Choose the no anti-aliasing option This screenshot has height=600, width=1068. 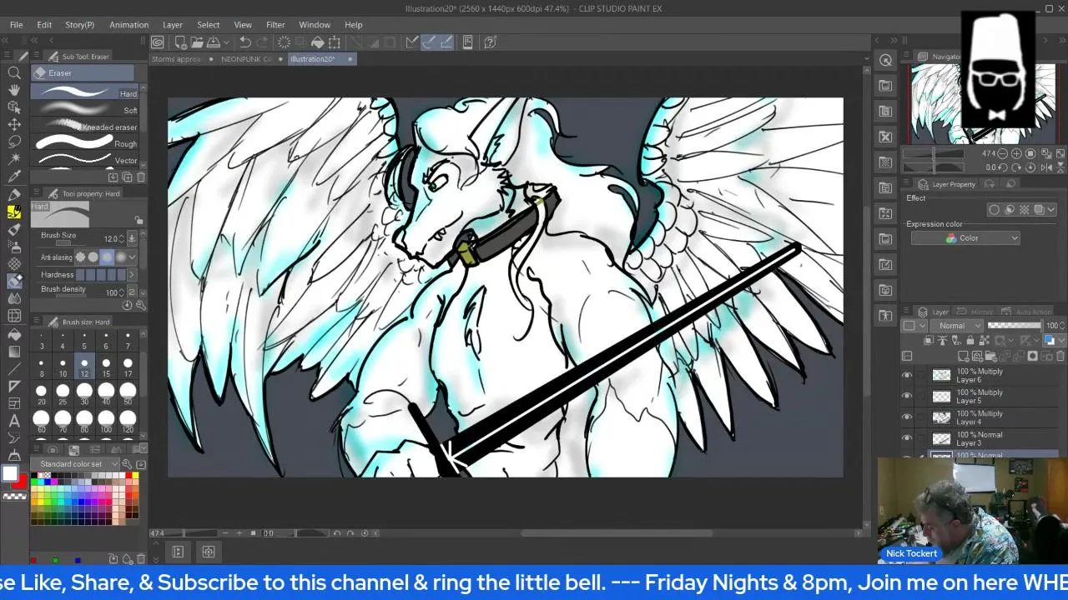point(80,257)
